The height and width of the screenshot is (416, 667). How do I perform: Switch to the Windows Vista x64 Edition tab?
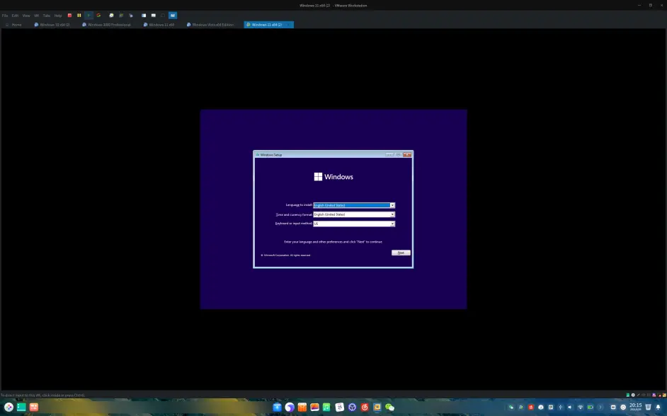[211, 25]
